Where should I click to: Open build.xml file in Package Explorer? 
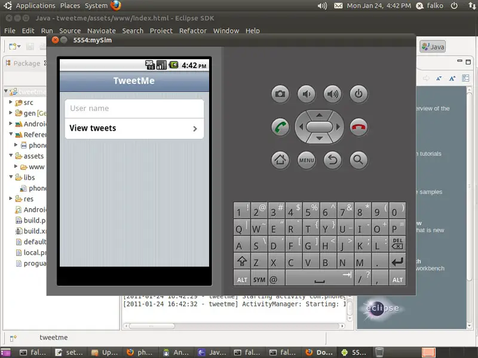[x=31, y=231]
